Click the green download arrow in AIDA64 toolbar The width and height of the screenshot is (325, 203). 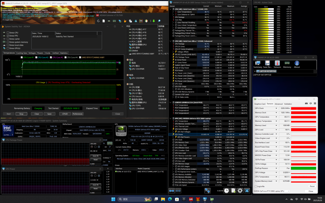tap(153, 21)
